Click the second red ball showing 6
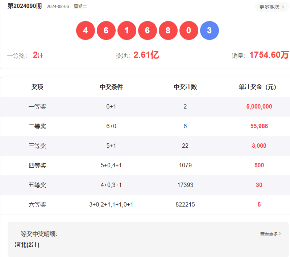The width and height of the screenshot is (290, 257). click(106, 30)
